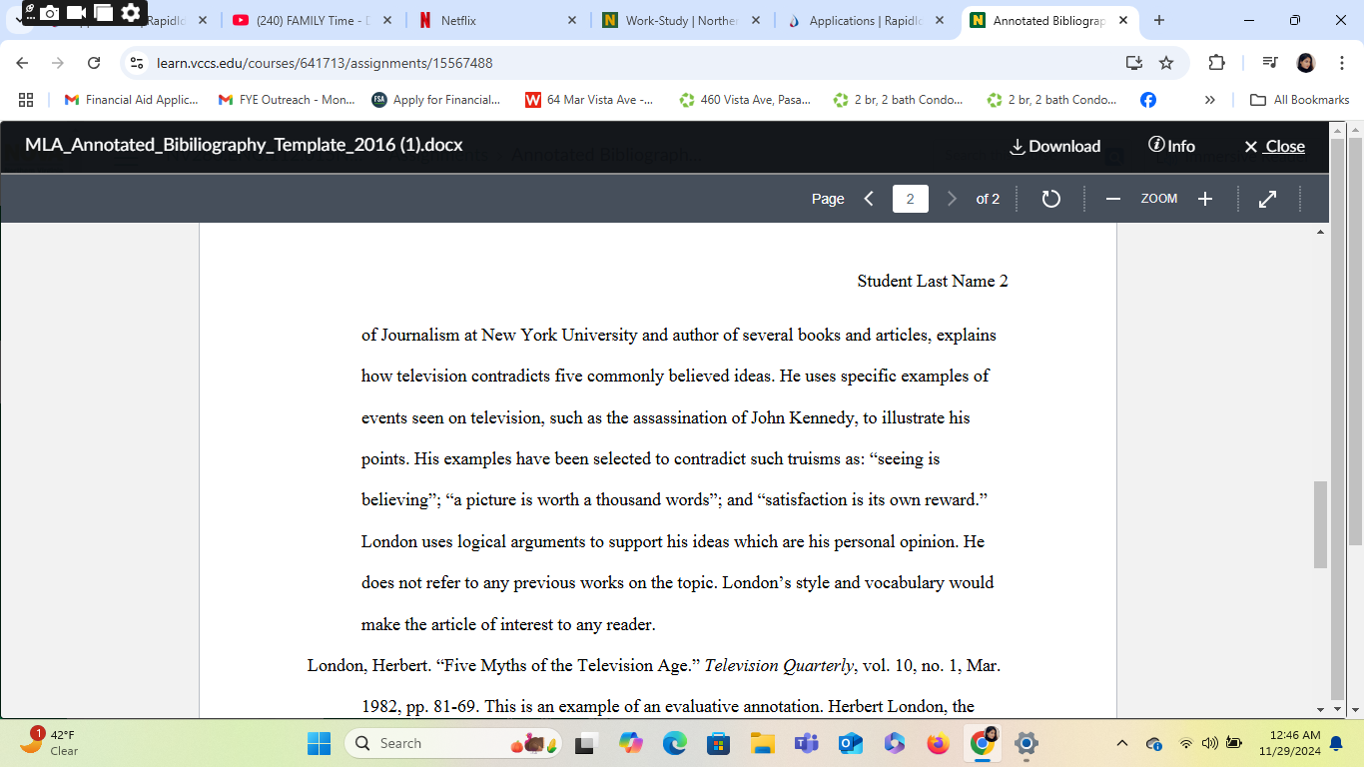
Task: Rotate the document clockwise
Action: (x=1050, y=198)
